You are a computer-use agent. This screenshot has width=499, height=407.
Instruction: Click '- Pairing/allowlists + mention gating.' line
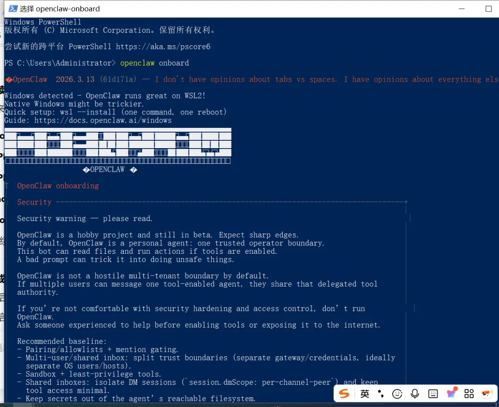97,349
